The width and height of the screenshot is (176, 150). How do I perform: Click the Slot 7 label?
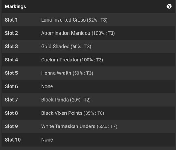(11, 100)
